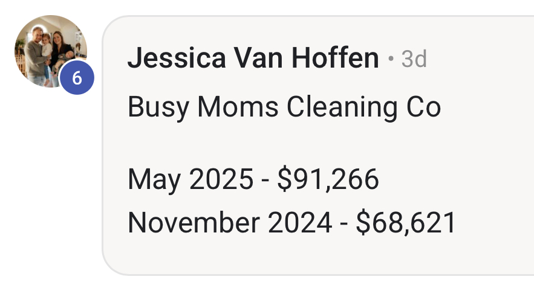Click the $68,621 amount
Image resolution: width=534 pixels, height=288 pixels.
pyautogui.click(x=406, y=223)
